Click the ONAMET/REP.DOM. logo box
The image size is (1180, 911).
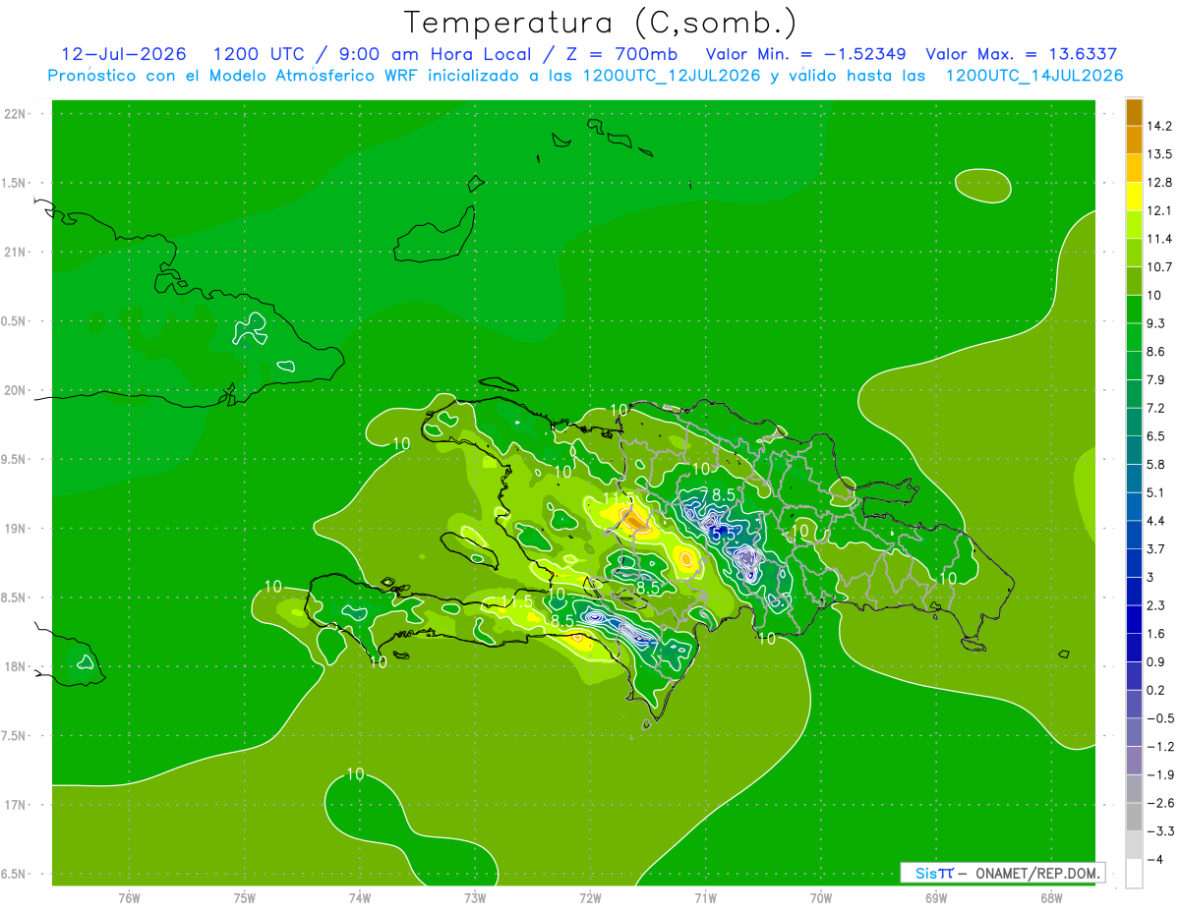pos(1002,873)
